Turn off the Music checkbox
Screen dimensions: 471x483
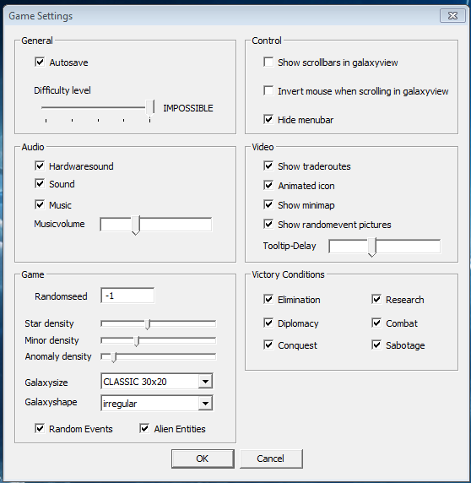(40, 204)
